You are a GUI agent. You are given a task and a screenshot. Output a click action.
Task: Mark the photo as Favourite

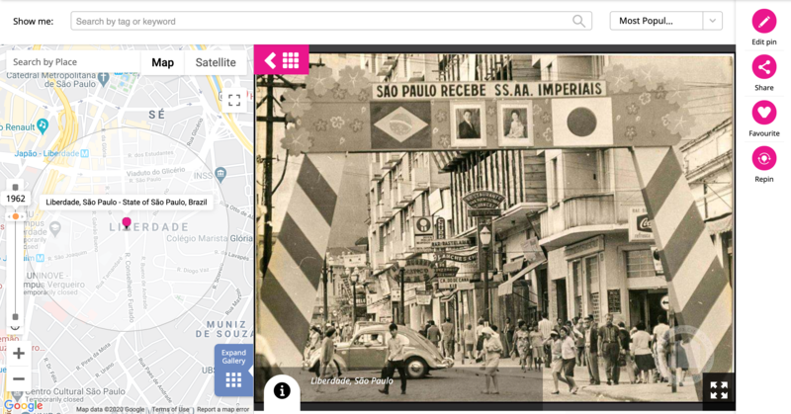point(763,113)
